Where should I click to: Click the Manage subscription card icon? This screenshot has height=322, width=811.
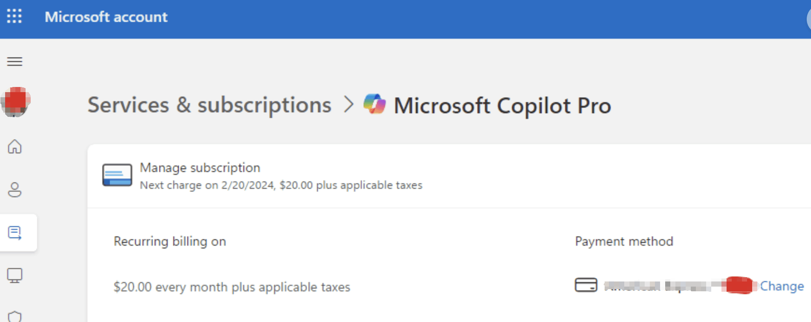coord(117,175)
